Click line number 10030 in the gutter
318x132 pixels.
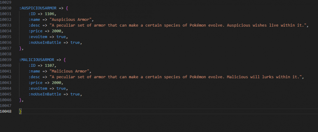point(6,8)
